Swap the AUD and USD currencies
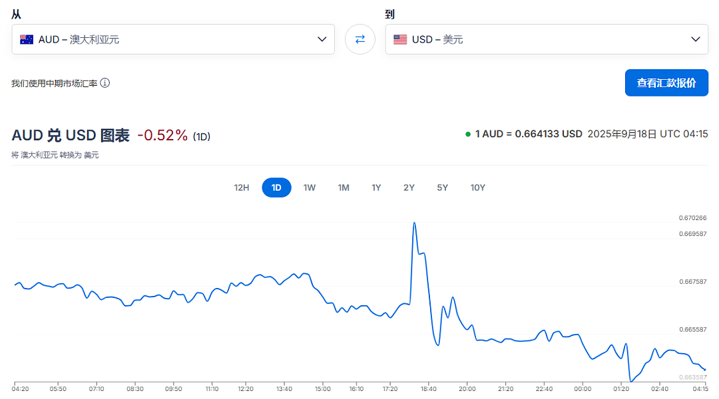This screenshot has height=399, width=719. coord(360,39)
